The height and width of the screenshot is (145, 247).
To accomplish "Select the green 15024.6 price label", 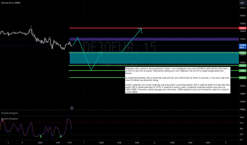I will click(242, 66).
